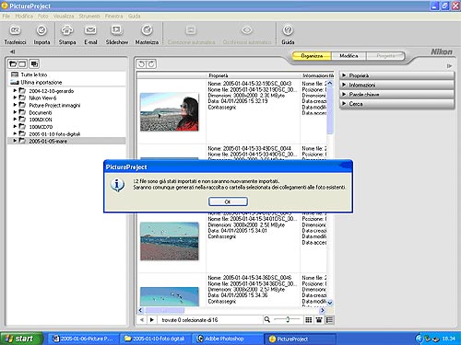Switch to the Modifica tab
Screen dimensions: 461x345
coord(349,56)
